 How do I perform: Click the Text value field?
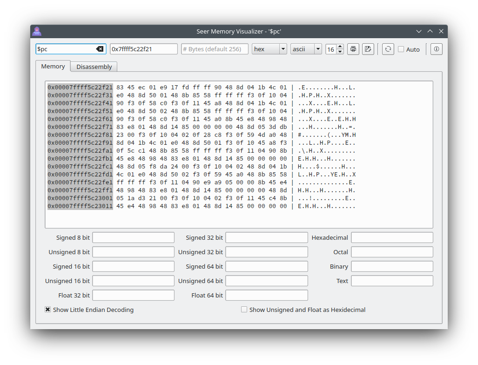(x=392, y=281)
